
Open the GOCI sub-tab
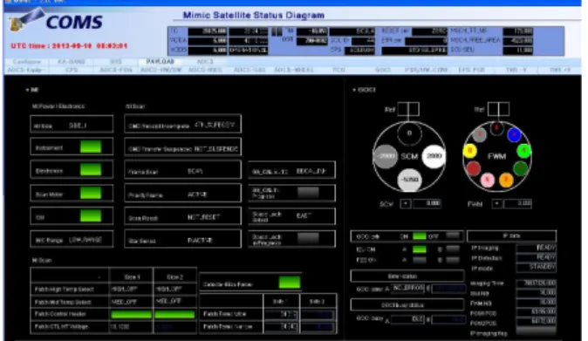[382, 70]
